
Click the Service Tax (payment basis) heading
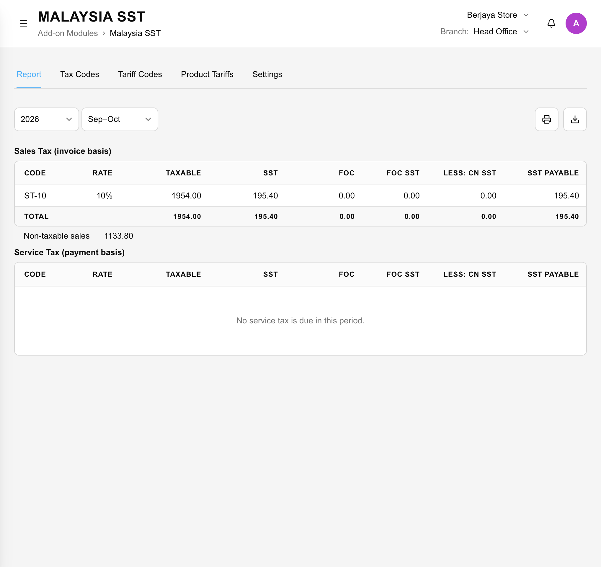point(70,252)
